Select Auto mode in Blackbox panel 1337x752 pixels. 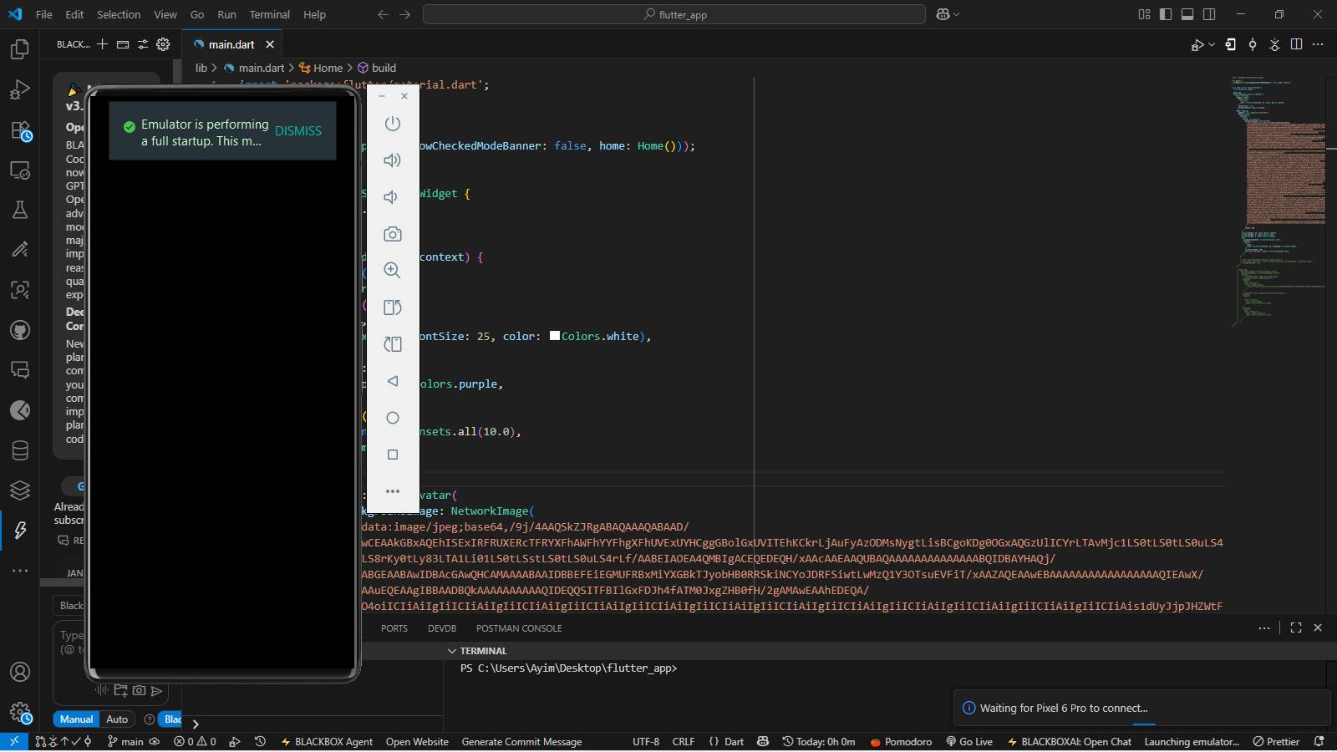(x=117, y=719)
